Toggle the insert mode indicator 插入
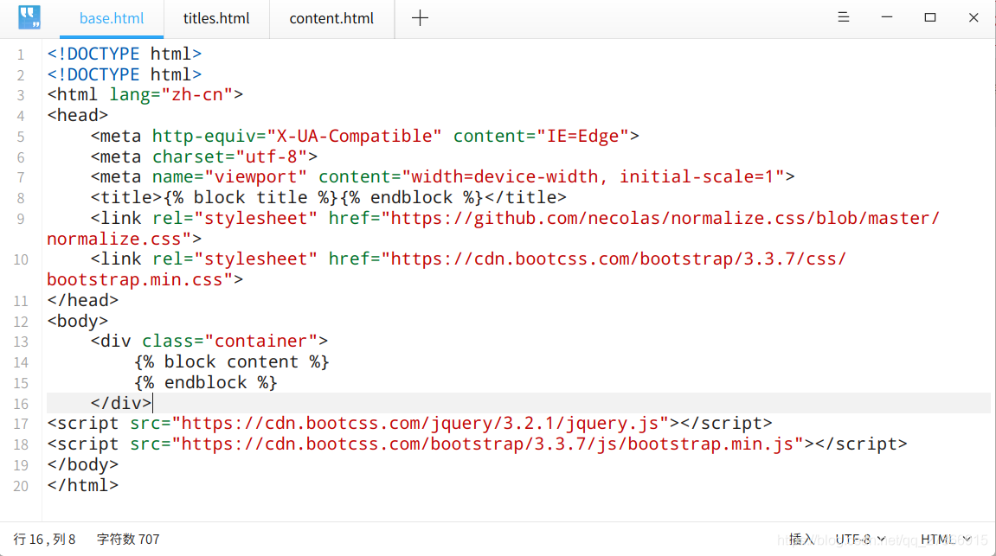 (x=801, y=539)
